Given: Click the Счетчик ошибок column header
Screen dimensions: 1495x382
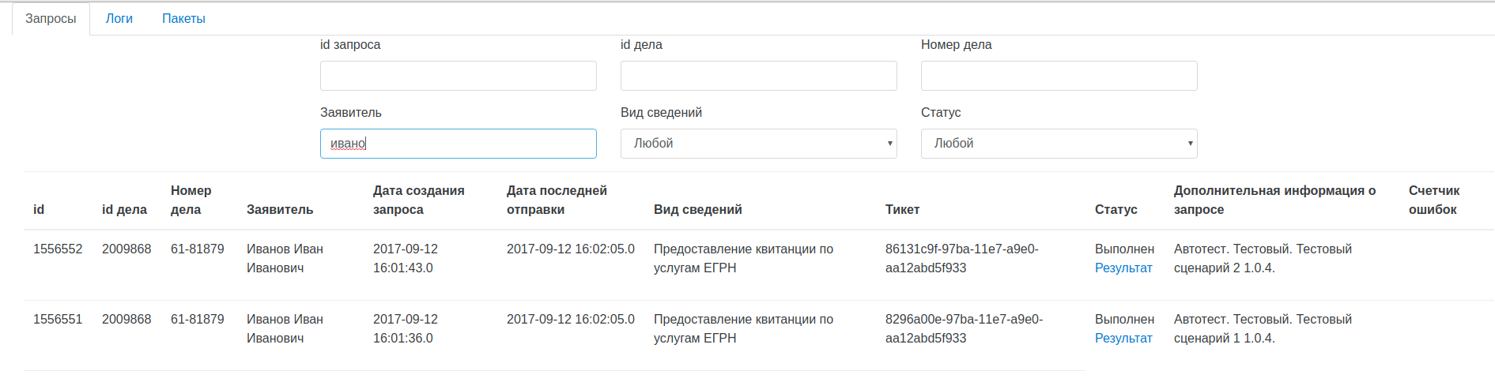Looking at the screenshot, I should coord(1433,200).
